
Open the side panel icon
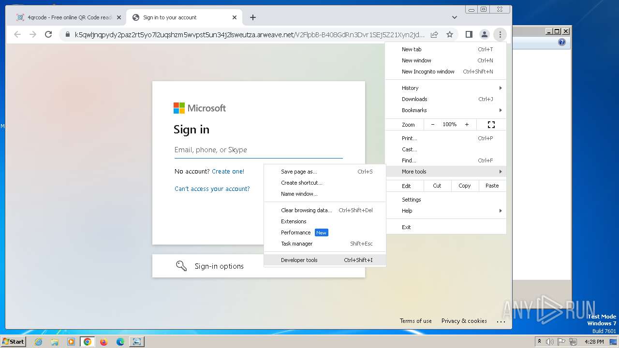click(x=469, y=34)
